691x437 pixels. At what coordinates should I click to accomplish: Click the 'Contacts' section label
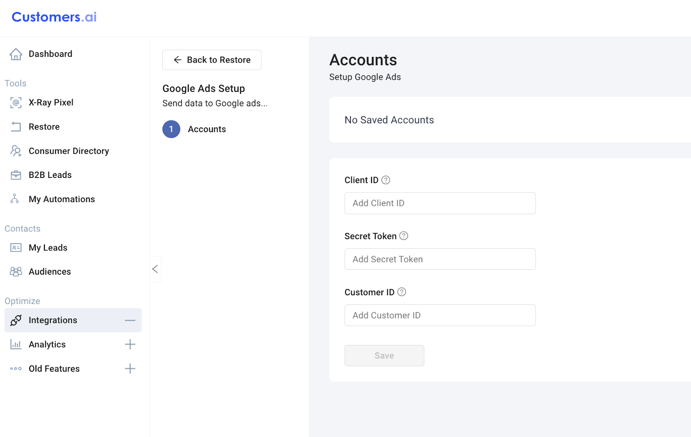click(x=22, y=228)
